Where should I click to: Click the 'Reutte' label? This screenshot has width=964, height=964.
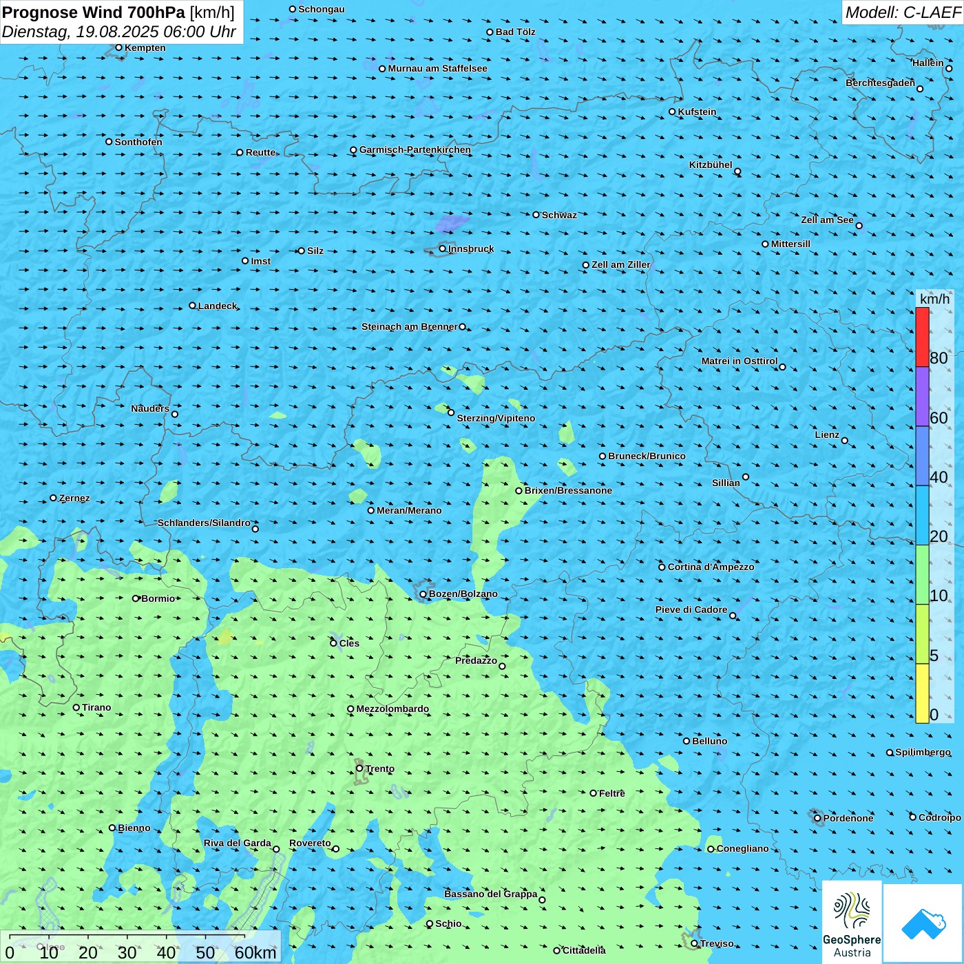(261, 152)
